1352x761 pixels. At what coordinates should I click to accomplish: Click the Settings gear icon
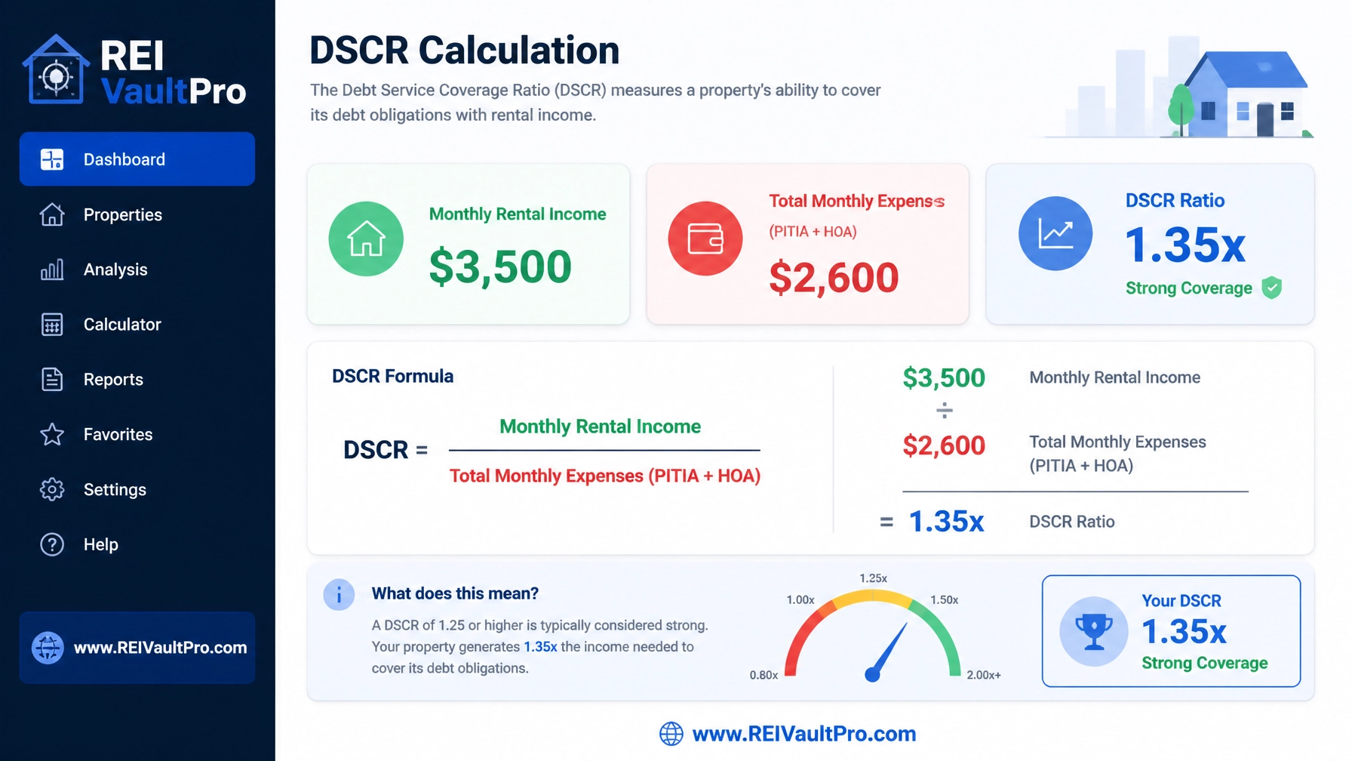click(x=52, y=489)
